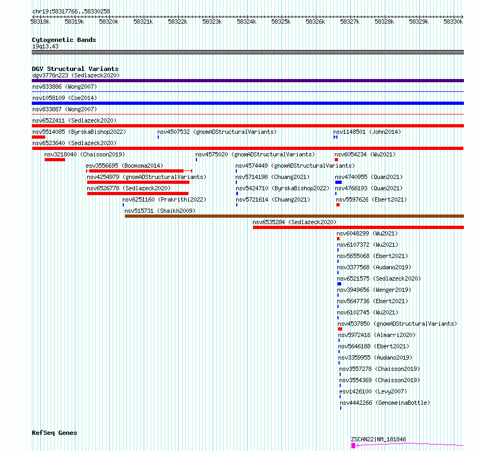Click nsv5972416 (Almarri2020) label
Viewport: 479px width, 451px height.
(x=377, y=335)
